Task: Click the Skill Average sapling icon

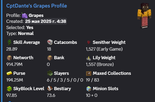Action: point(9,42)
